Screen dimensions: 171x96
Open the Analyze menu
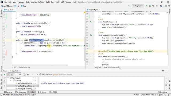tap(34, 2)
